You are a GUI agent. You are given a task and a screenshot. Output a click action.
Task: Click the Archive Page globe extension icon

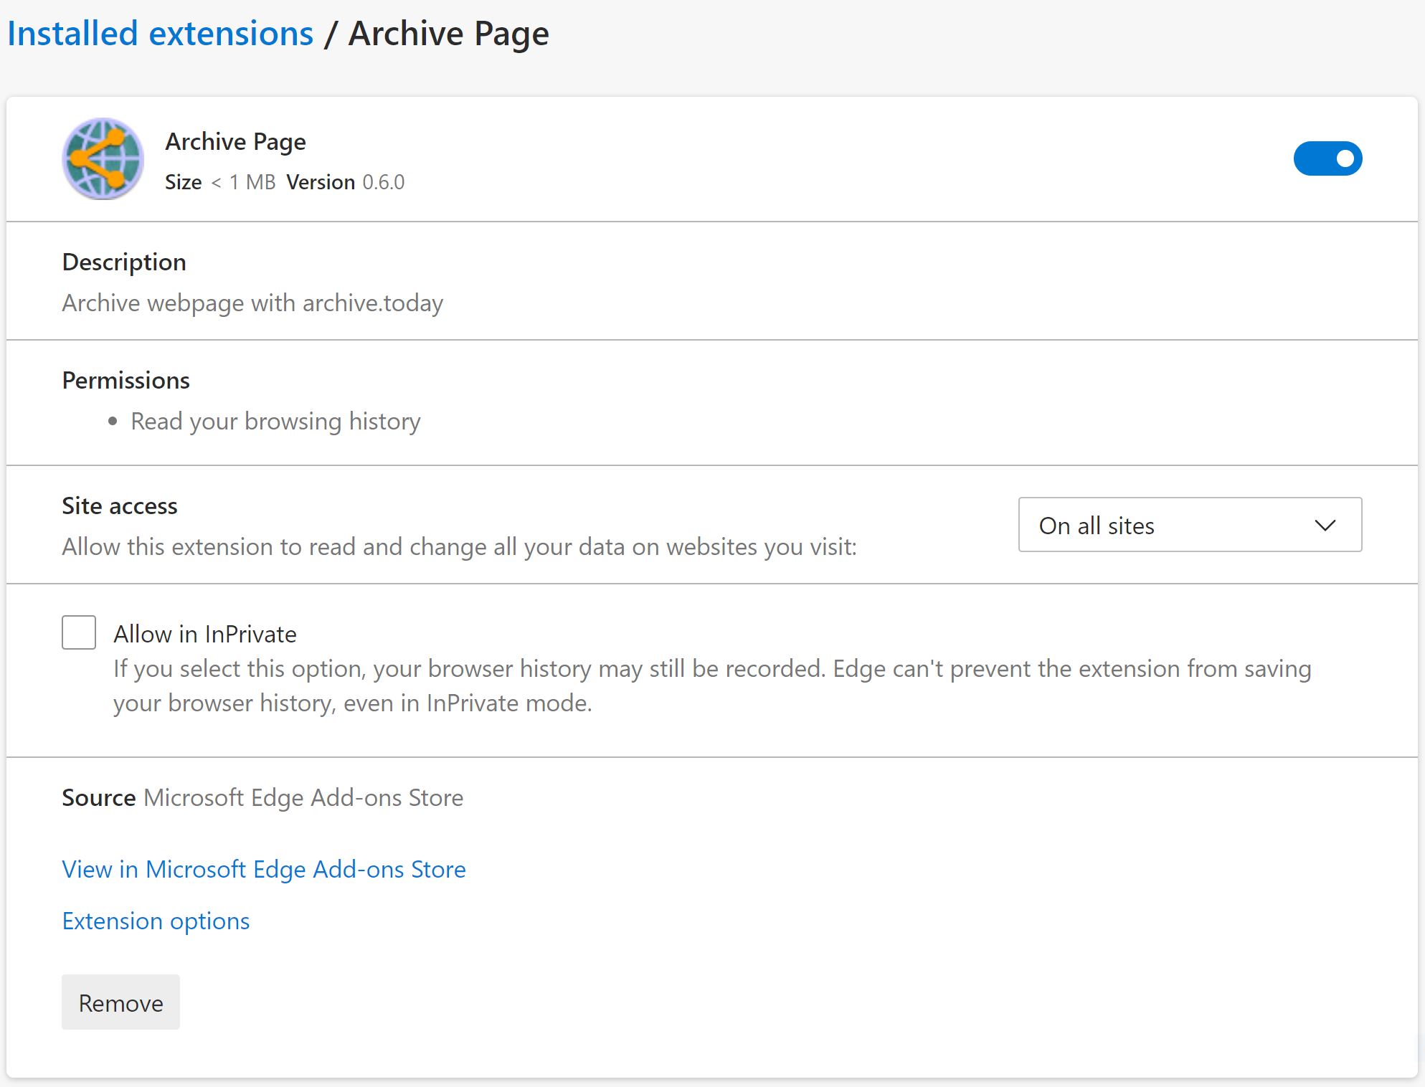103,158
